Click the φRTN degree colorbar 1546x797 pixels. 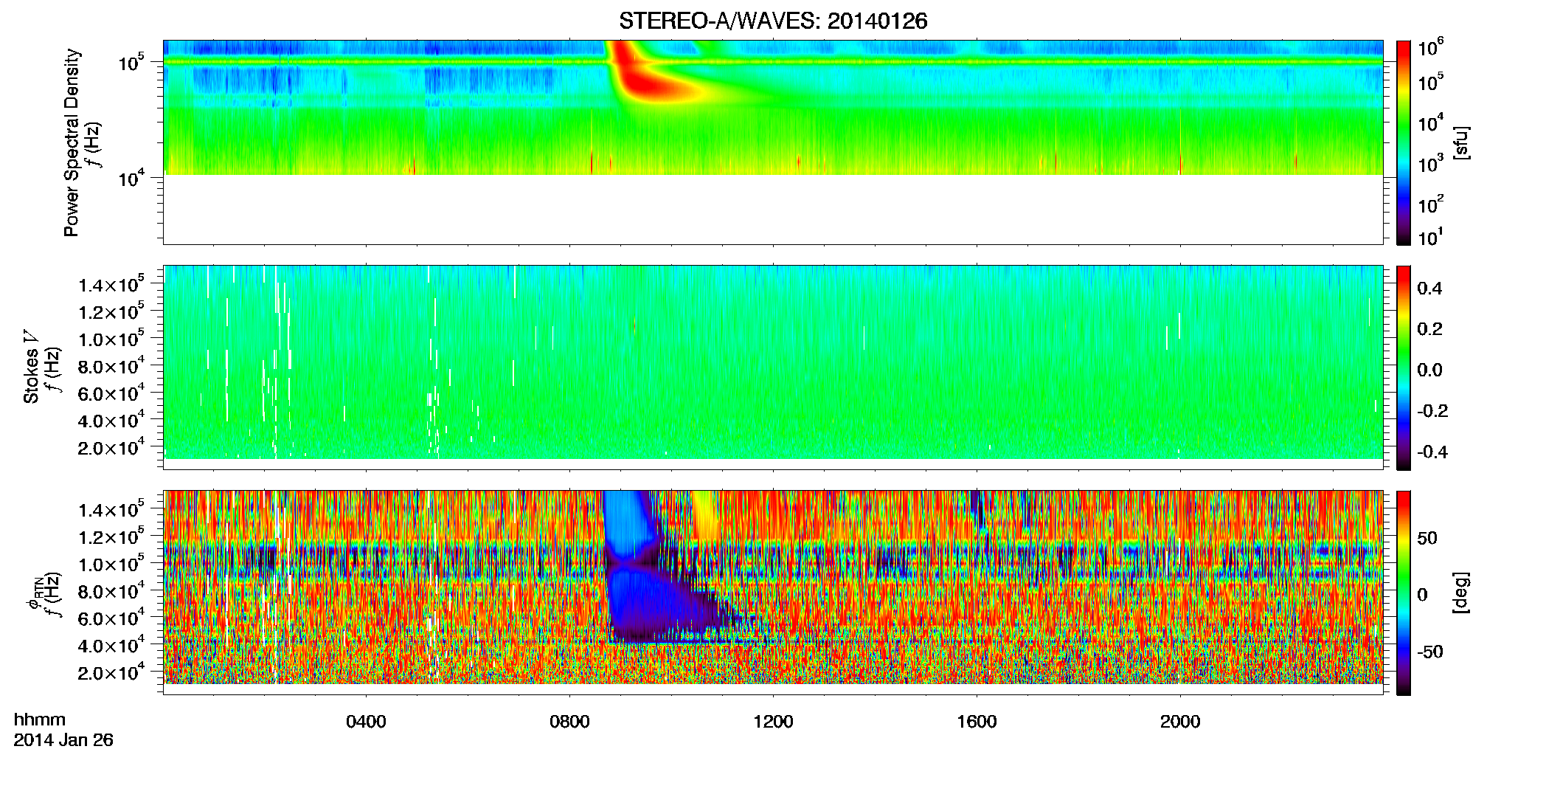pyautogui.click(x=1403, y=593)
